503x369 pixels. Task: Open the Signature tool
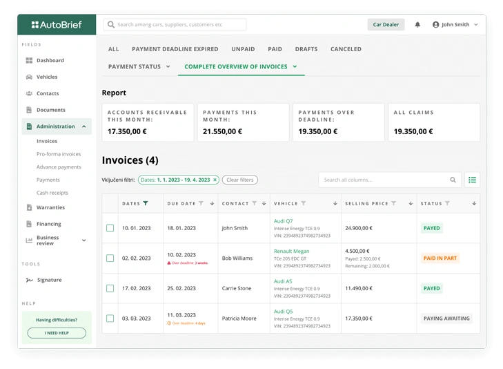[x=49, y=280]
